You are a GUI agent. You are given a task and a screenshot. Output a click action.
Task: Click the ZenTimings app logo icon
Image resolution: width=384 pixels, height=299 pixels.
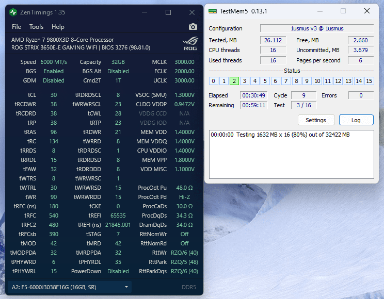pos(13,12)
